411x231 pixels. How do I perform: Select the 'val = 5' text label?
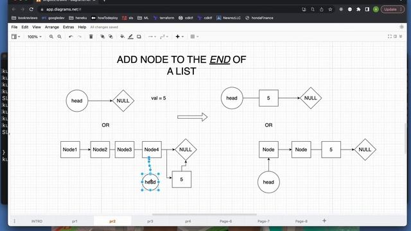[159, 98]
